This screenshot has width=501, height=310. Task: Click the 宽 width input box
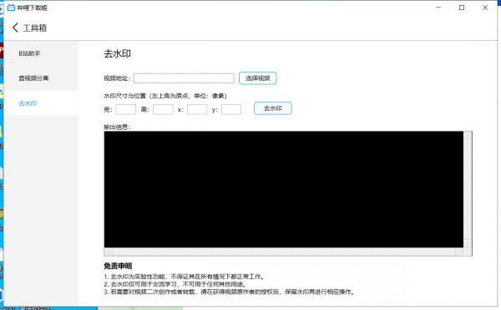(x=125, y=109)
